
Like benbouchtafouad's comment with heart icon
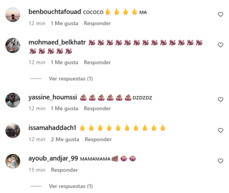pyautogui.click(x=220, y=14)
